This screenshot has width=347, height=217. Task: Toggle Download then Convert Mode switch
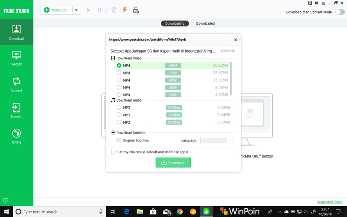(340, 12)
